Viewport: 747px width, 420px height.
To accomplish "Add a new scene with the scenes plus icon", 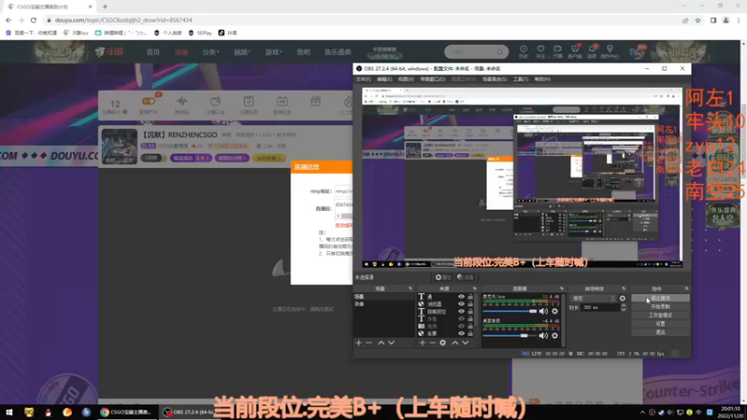I will tap(359, 343).
